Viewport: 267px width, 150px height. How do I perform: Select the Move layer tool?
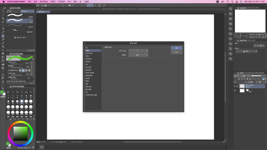point(3,22)
